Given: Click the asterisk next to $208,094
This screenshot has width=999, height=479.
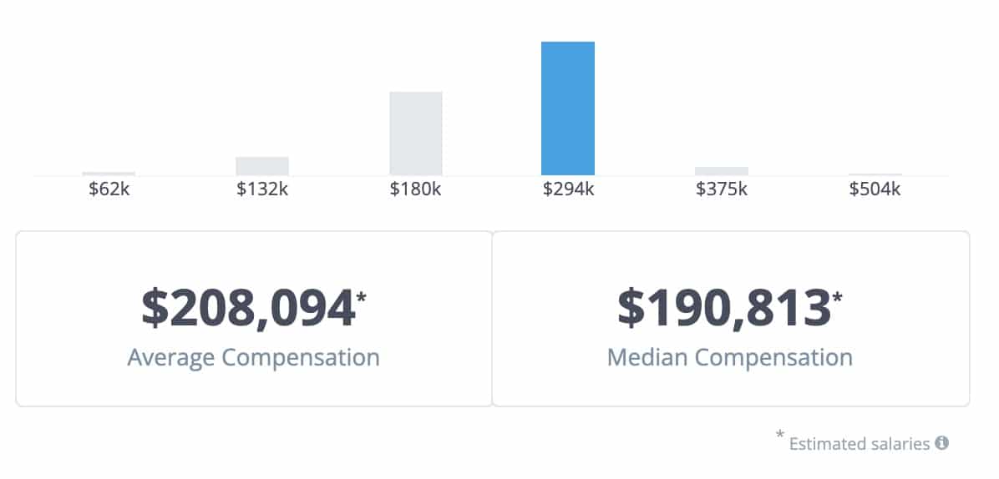Looking at the screenshot, I should (362, 296).
